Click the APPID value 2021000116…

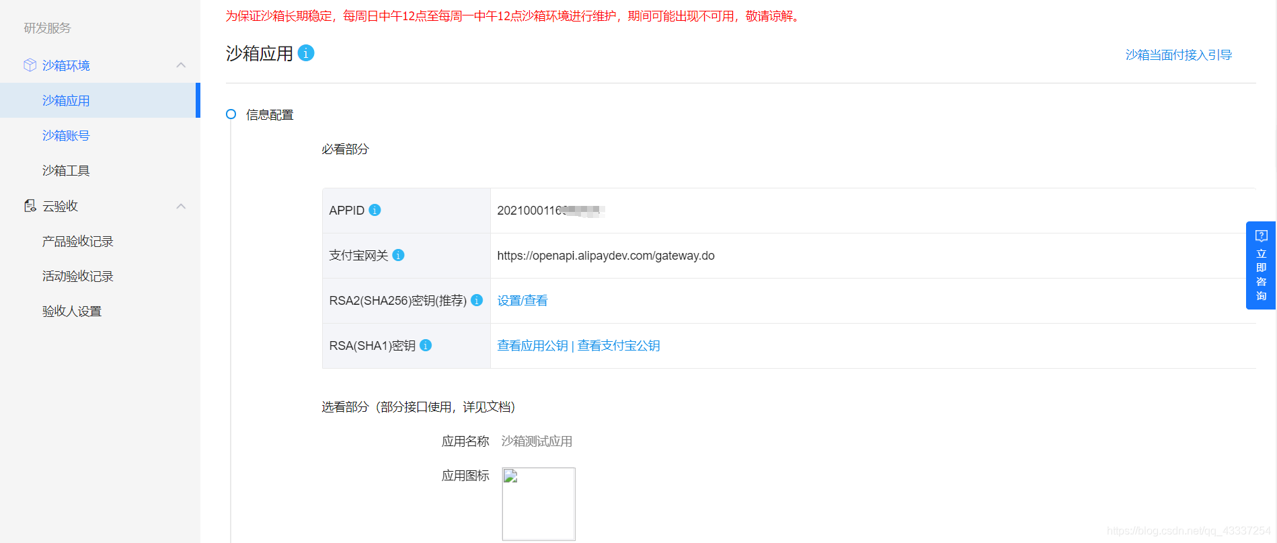[551, 211]
